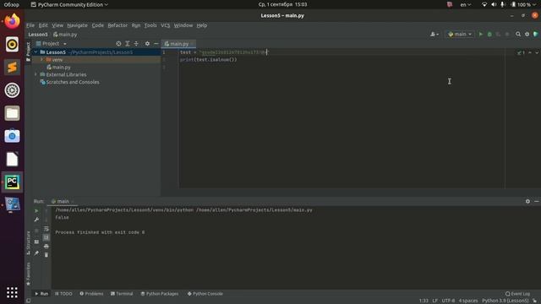Toggle the Structure side tool window
Viewport: 541px width, 304px height.
point(28,243)
